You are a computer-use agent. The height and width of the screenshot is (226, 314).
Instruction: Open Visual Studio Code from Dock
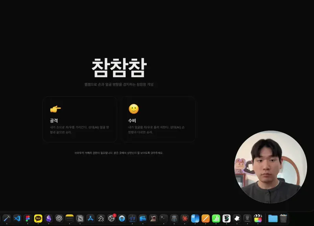[x=17, y=219]
